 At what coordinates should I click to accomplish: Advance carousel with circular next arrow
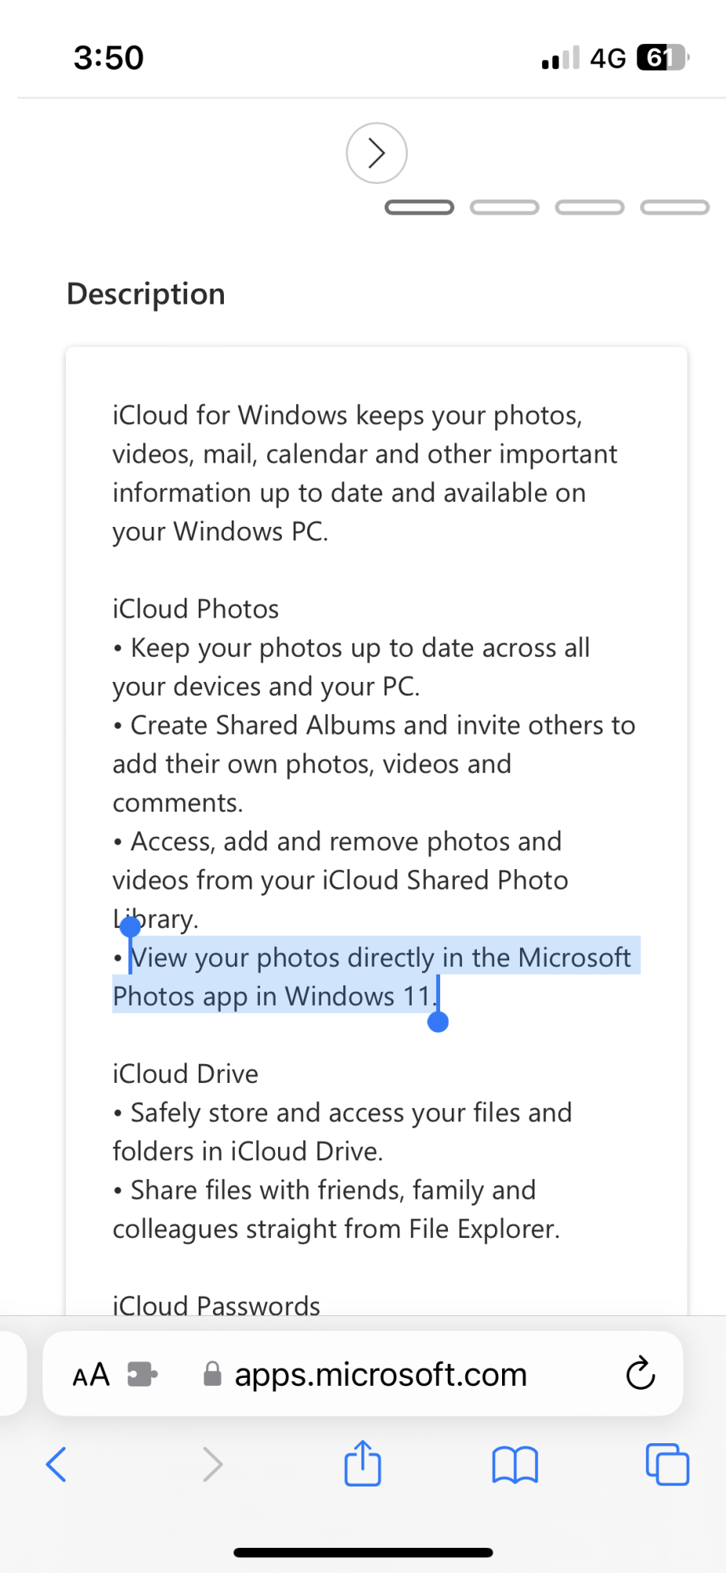[376, 153]
